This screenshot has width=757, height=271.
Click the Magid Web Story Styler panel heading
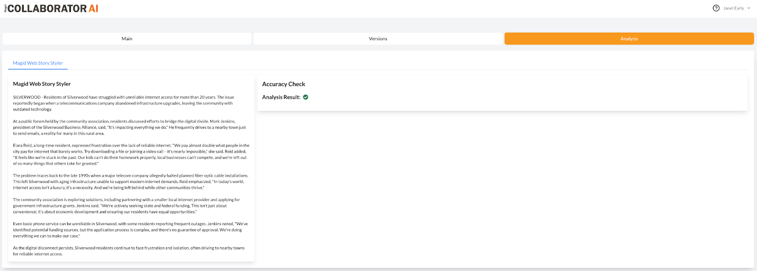(x=42, y=84)
